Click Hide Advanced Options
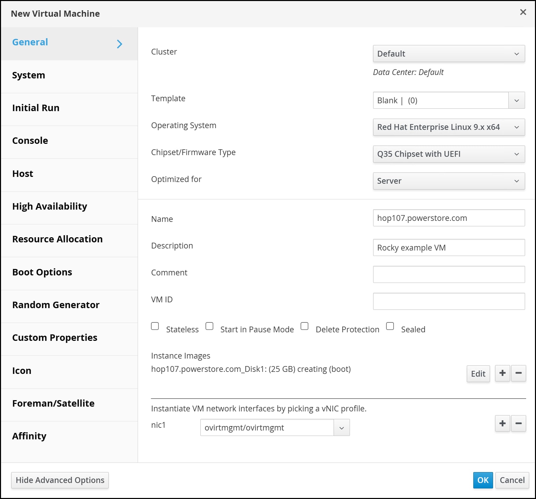This screenshot has width=536, height=499. point(60,480)
